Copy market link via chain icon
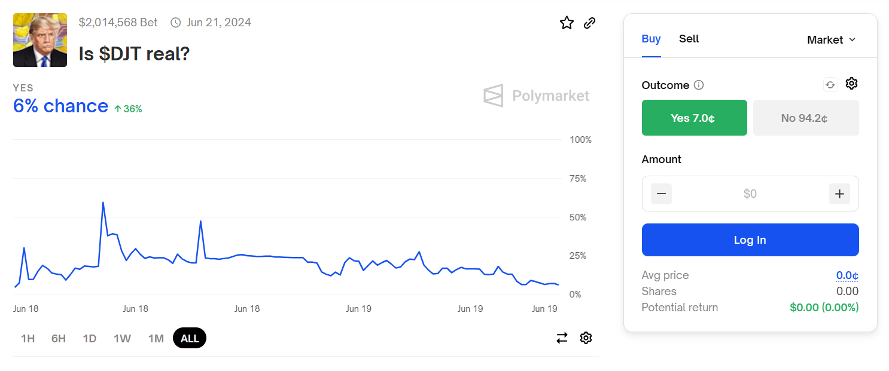 click(x=589, y=23)
